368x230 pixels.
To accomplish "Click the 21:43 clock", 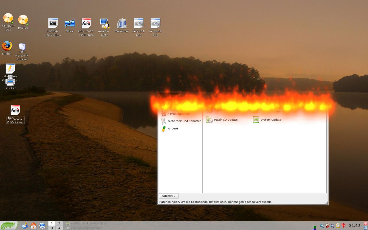I will coord(354,226).
